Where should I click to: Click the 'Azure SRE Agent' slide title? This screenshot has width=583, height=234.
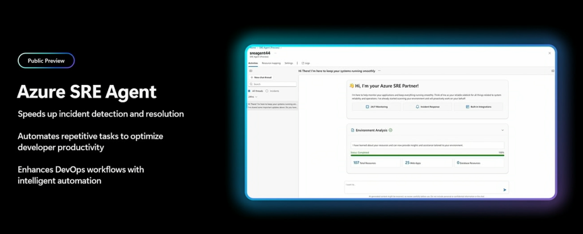pos(87,91)
